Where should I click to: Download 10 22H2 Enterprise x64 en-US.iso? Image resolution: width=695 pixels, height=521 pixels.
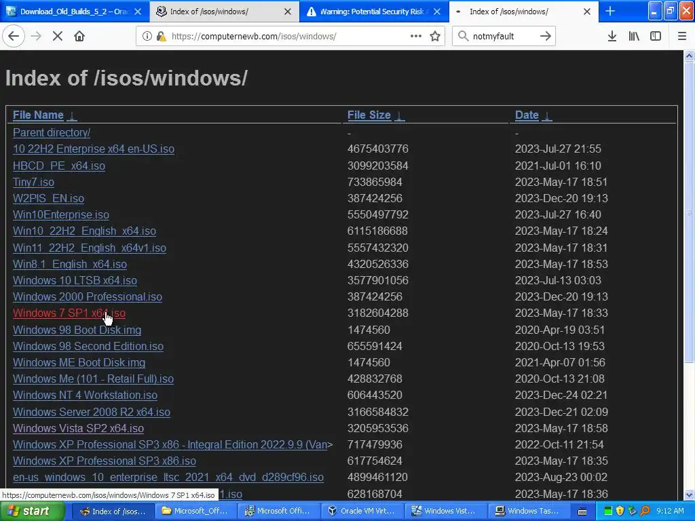click(94, 149)
